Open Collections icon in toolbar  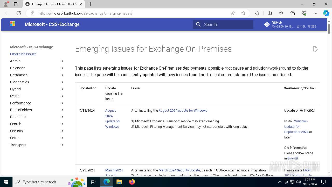pos(293,13)
